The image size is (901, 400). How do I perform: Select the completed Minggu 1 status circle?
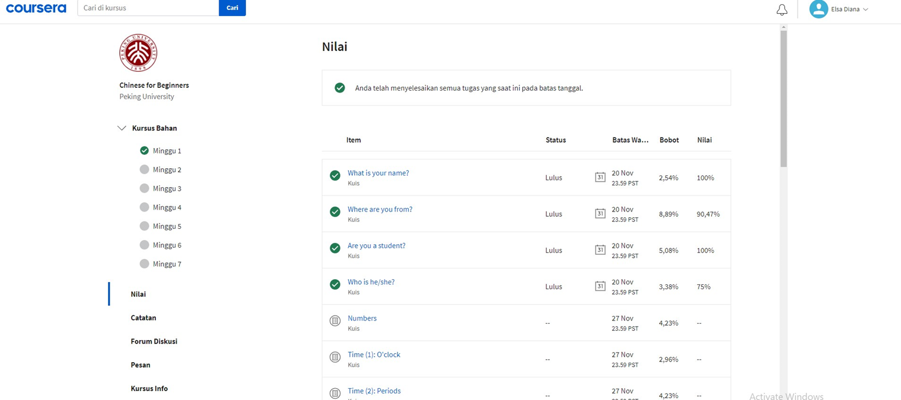[x=144, y=151]
